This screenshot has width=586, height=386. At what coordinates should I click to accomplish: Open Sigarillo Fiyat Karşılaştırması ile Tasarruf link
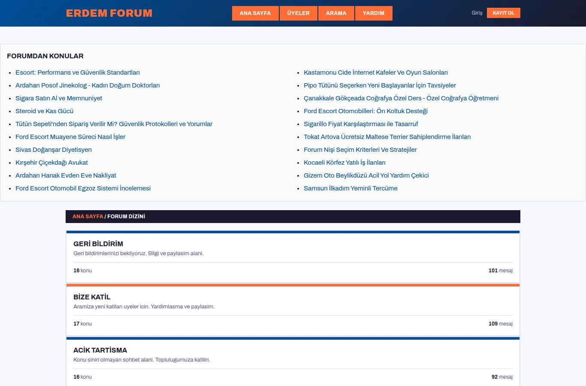tap(361, 124)
